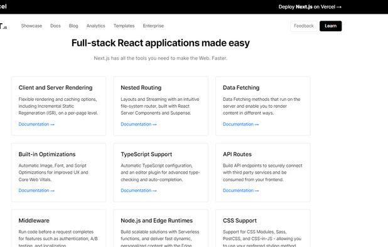
Task: Select the Middleware feature card
Action: (58, 228)
